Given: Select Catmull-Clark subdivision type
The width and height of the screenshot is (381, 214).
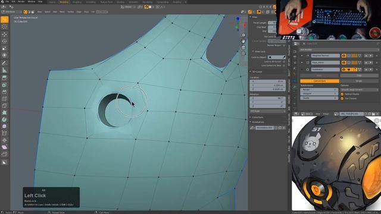Looking at the screenshot, I should pyautogui.click(x=320, y=81).
